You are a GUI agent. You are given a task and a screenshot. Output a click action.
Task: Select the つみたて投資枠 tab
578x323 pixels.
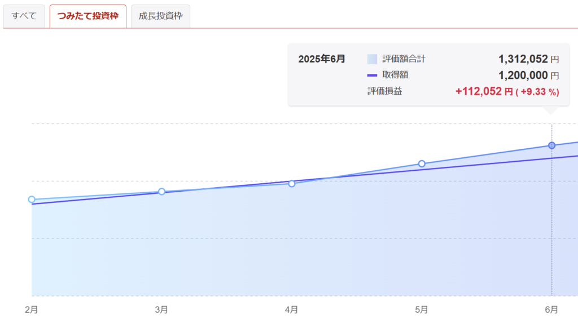coord(87,16)
